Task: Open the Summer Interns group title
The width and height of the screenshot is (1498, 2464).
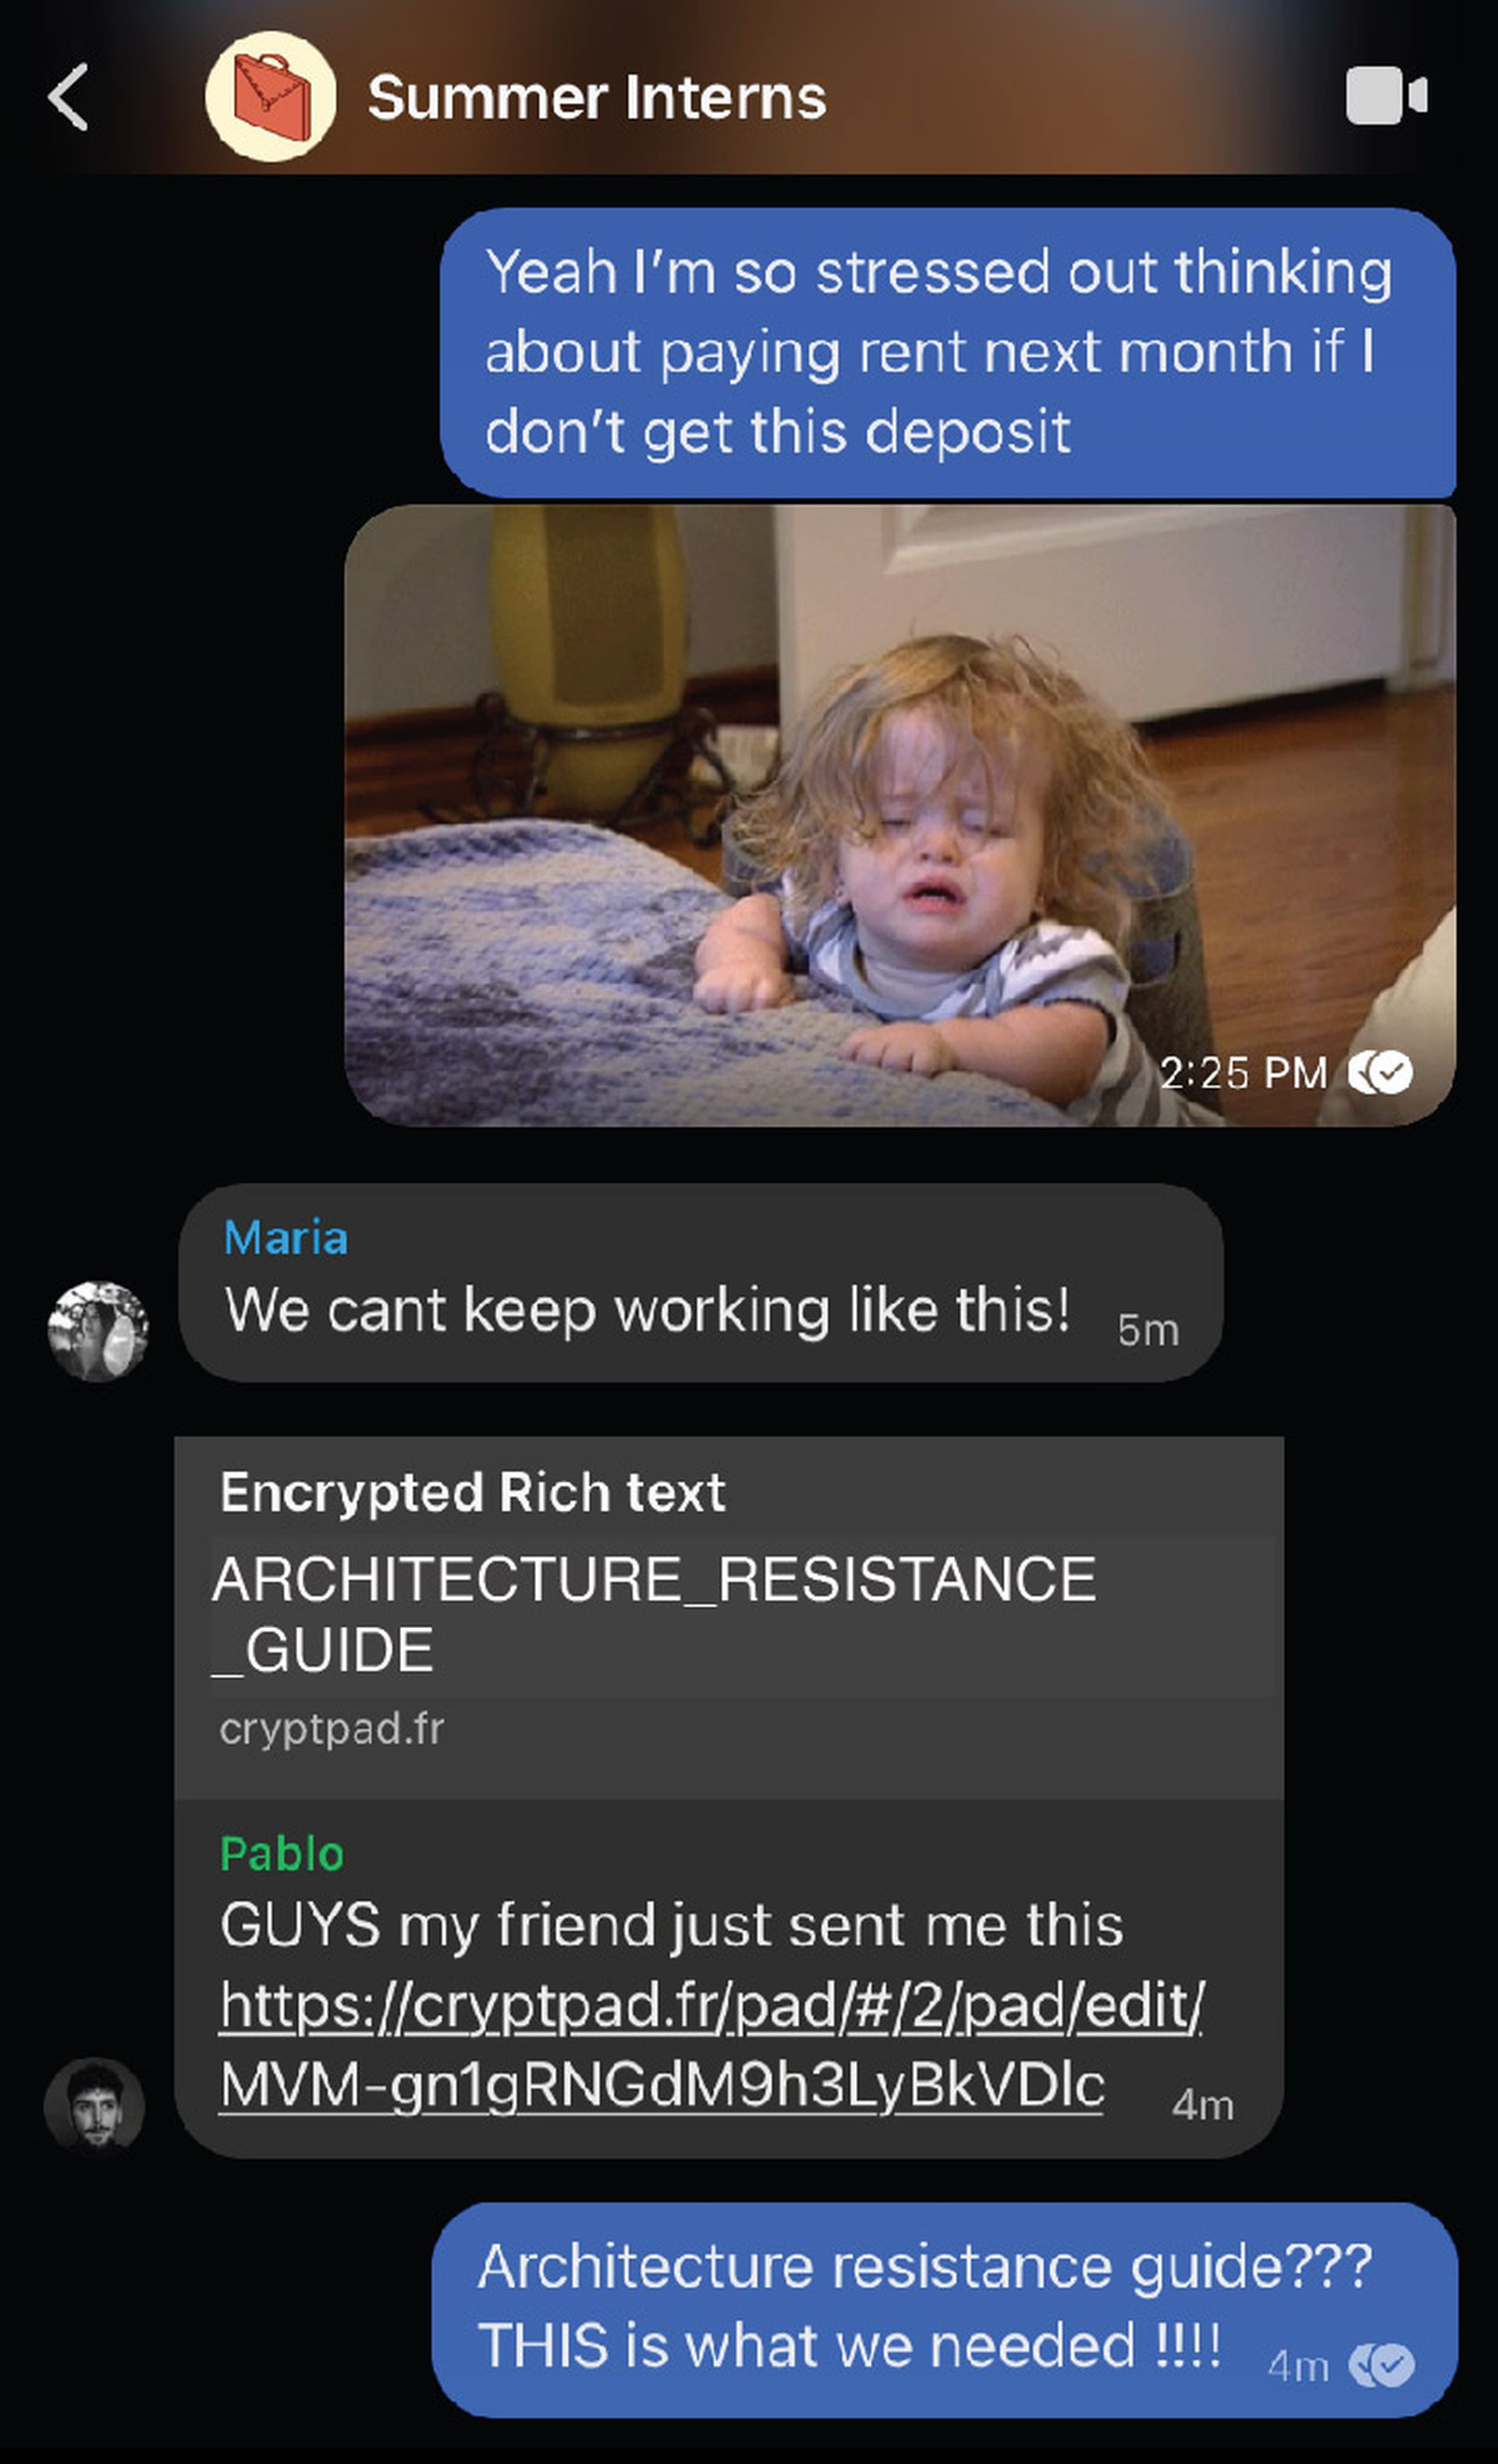Action: click(597, 97)
